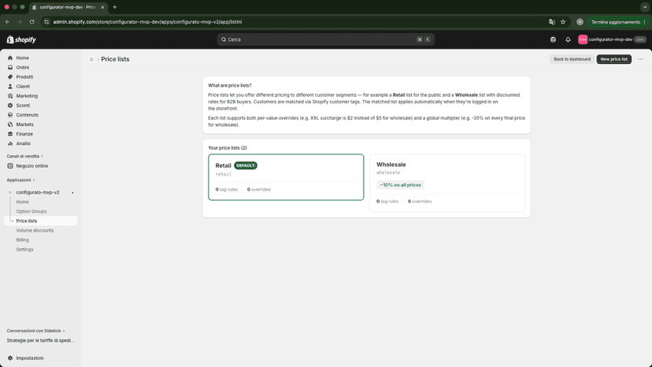Viewport: 652px width, 367px height.
Task: Open Option Groups page
Action: coord(31,211)
